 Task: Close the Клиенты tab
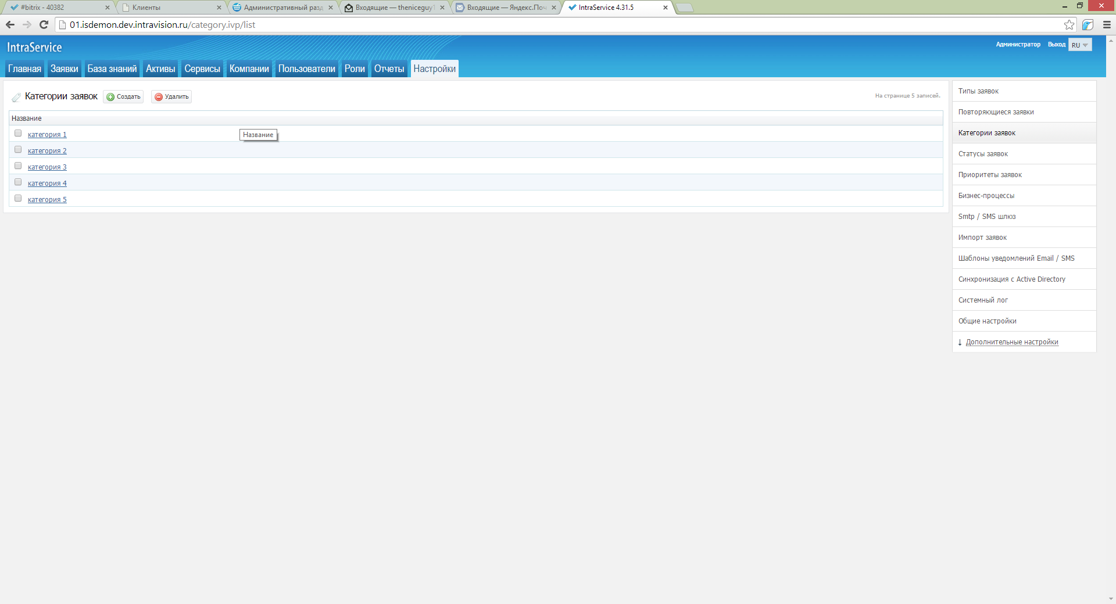(219, 8)
